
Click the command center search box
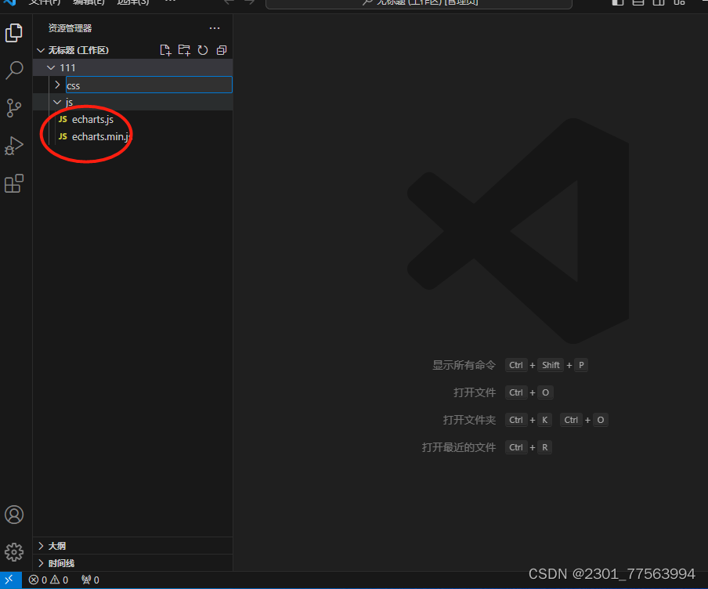418,3
